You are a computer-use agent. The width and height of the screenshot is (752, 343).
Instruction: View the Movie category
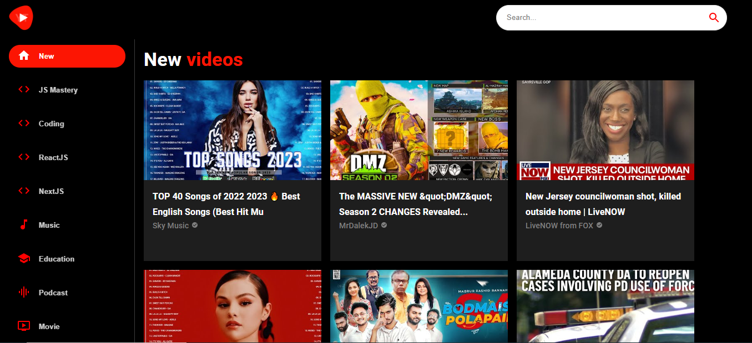click(x=49, y=326)
